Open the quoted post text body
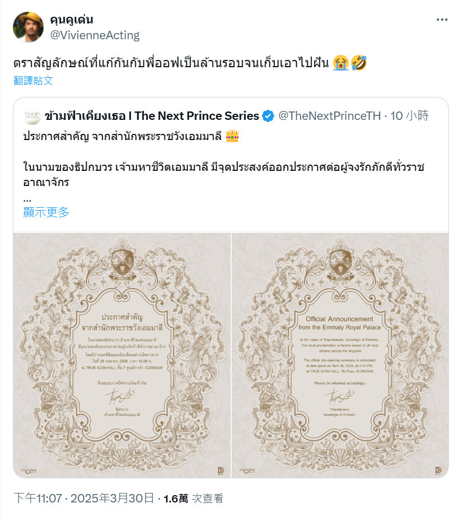The width and height of the screenshot is (459, 517). coord(224,166)
